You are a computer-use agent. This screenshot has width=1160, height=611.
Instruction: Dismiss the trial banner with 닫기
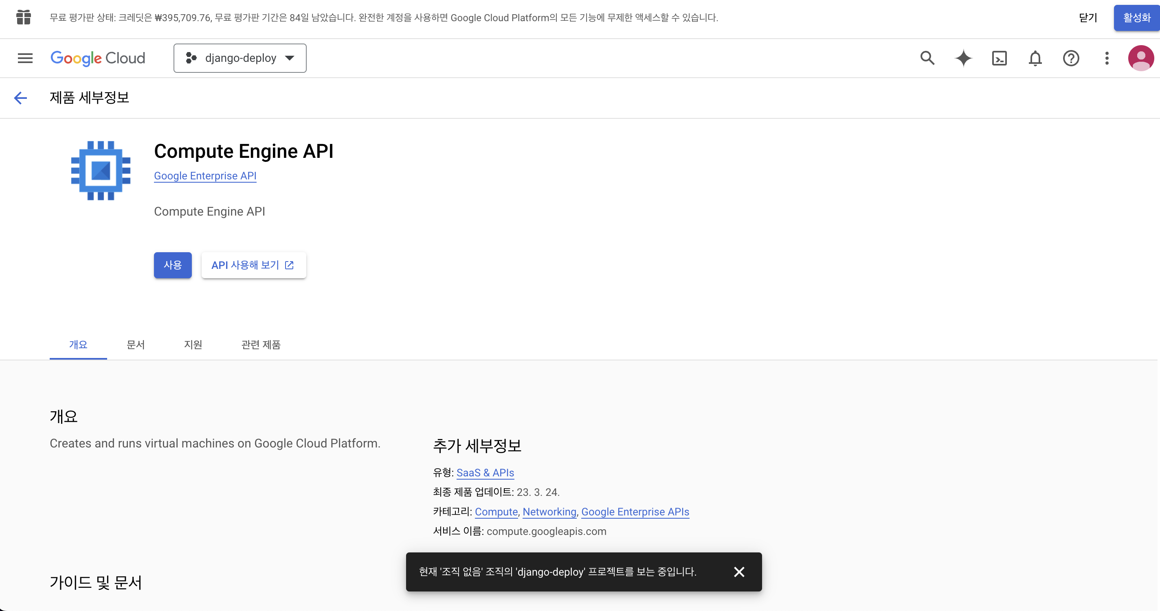tap(1088, 17)
